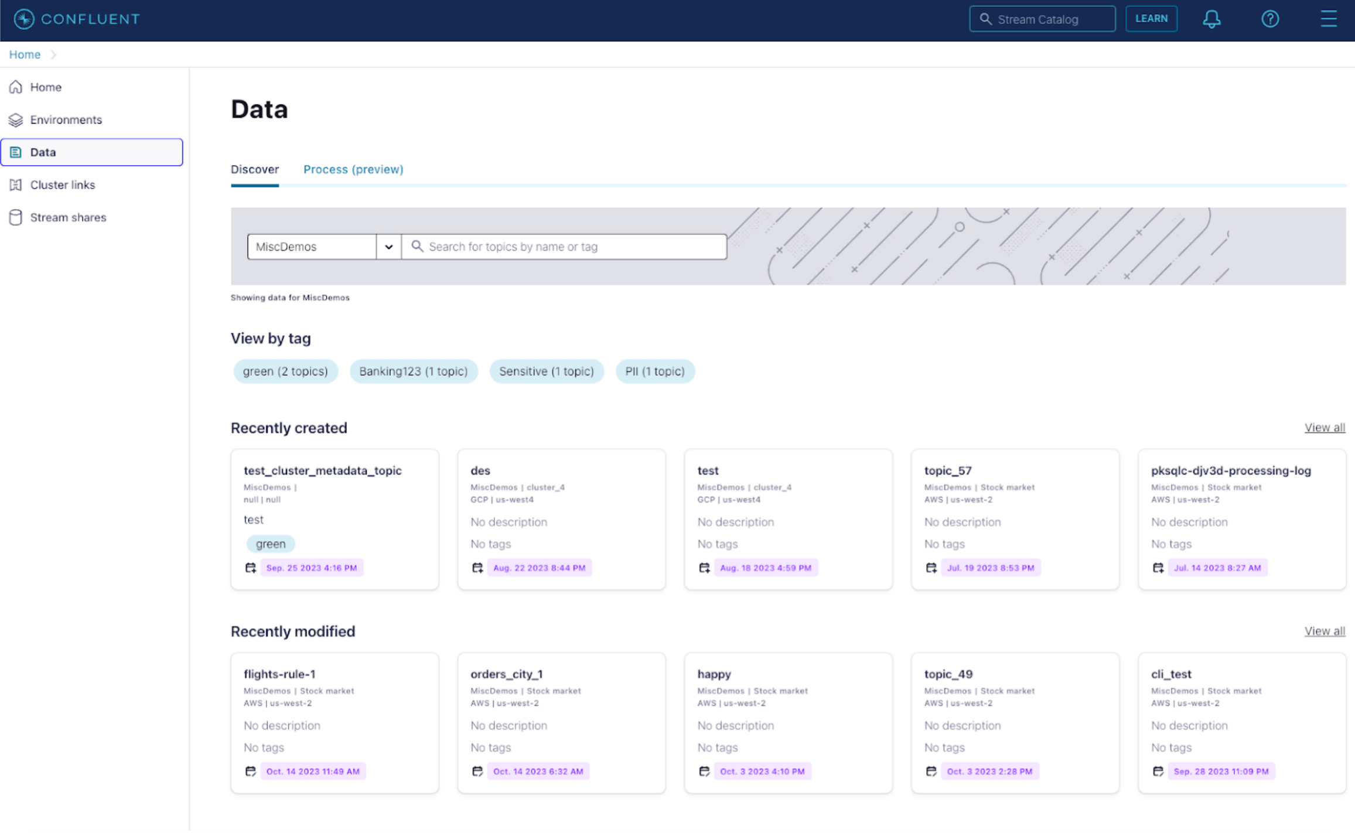The image size is (1355, 833).
Task: Expand the breadcrumb chevron after Home
Action: (x=53, y=54)
